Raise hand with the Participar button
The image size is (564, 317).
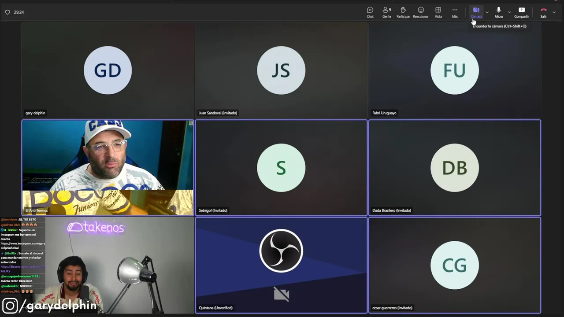coord(403,12)
